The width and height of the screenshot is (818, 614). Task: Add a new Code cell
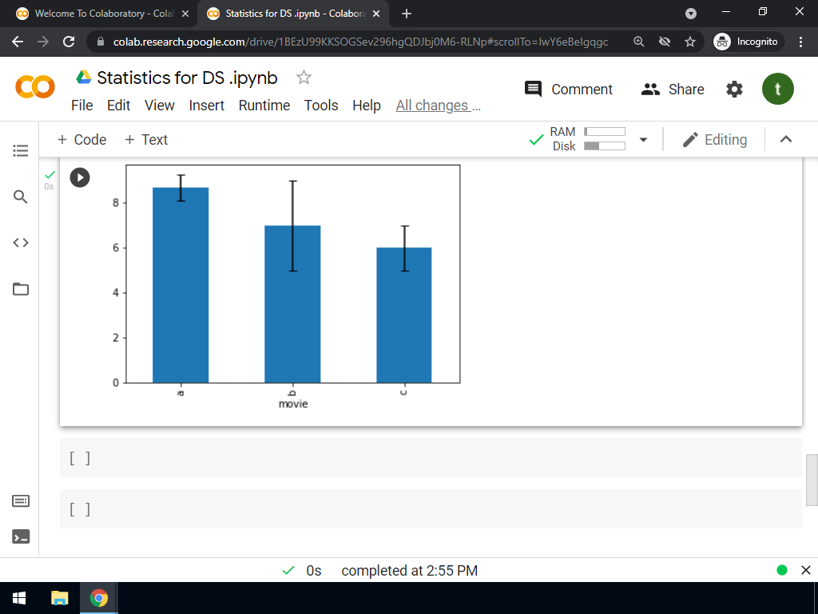(x=82, y=140)
